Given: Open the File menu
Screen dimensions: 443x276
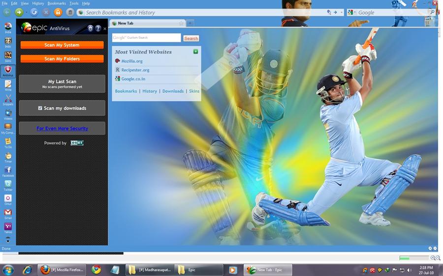Looking at the screenshot, I should [4, 3].
